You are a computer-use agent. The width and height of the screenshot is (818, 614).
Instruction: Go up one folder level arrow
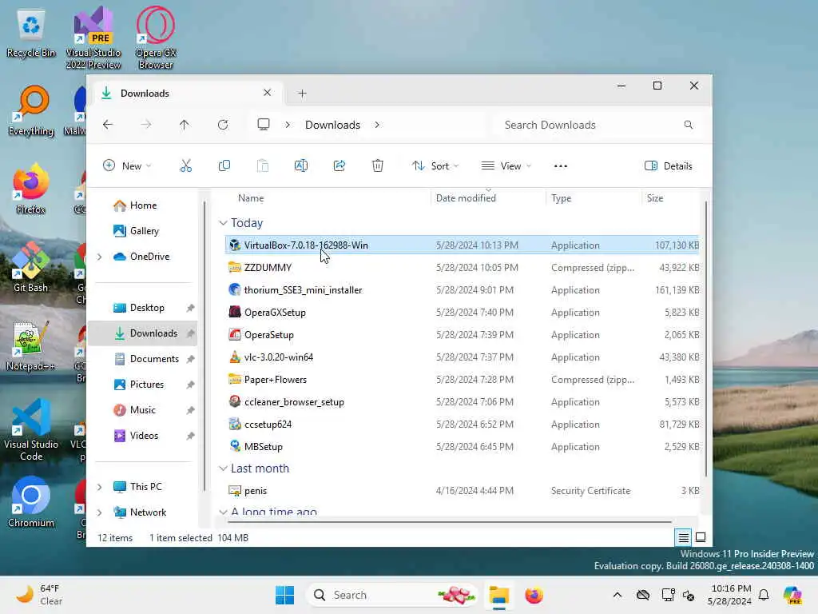185,125
